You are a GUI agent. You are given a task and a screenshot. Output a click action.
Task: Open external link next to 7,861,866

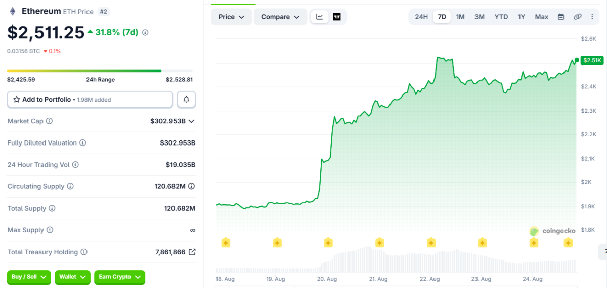pyautogui.click(x=192, y=252)
